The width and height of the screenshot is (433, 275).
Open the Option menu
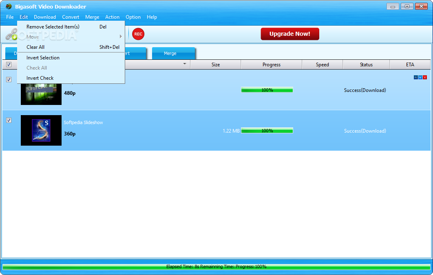[133, 17]
